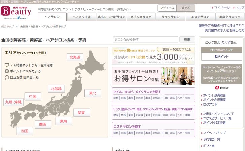This screenshot has height=151, width=245.
Task: Switch to レディース mode
Action: coord(167,8)
